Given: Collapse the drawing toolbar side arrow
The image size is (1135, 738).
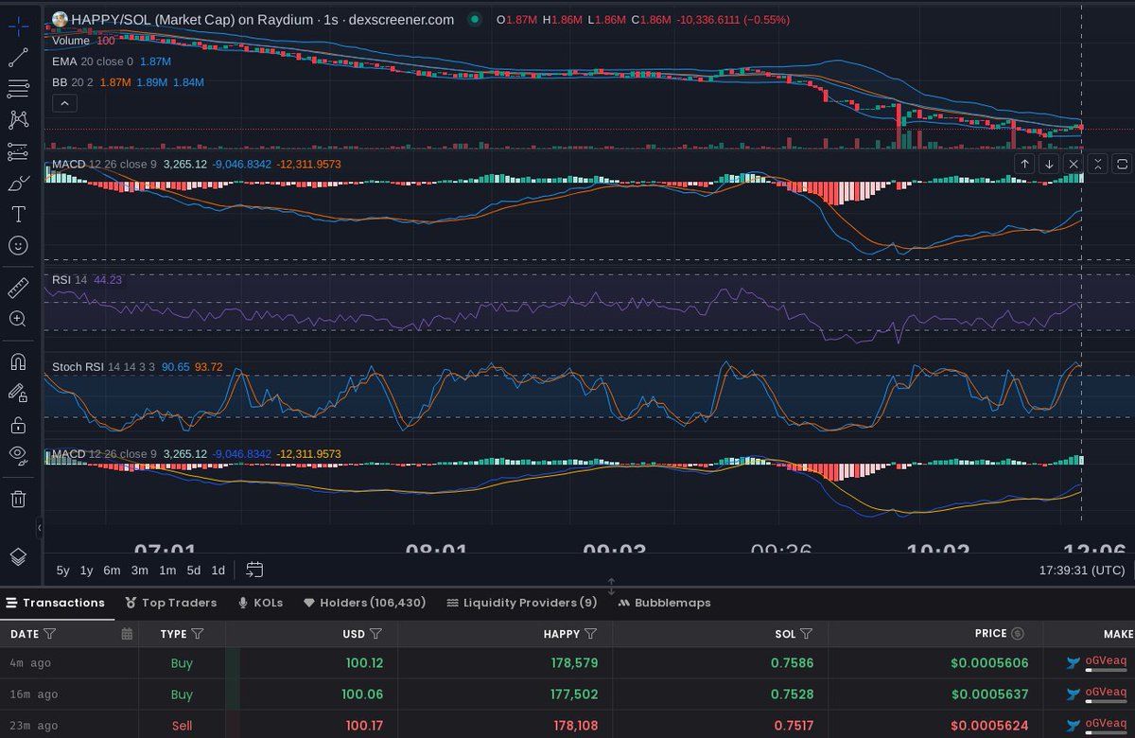Looking at the screenshot, I should 40,527.
